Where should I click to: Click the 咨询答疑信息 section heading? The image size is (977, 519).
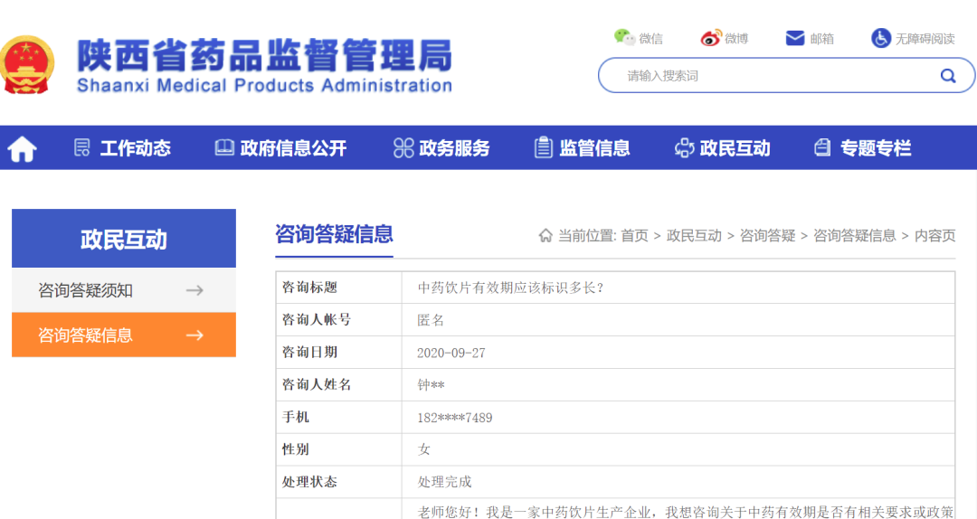[x=334, y=234]
